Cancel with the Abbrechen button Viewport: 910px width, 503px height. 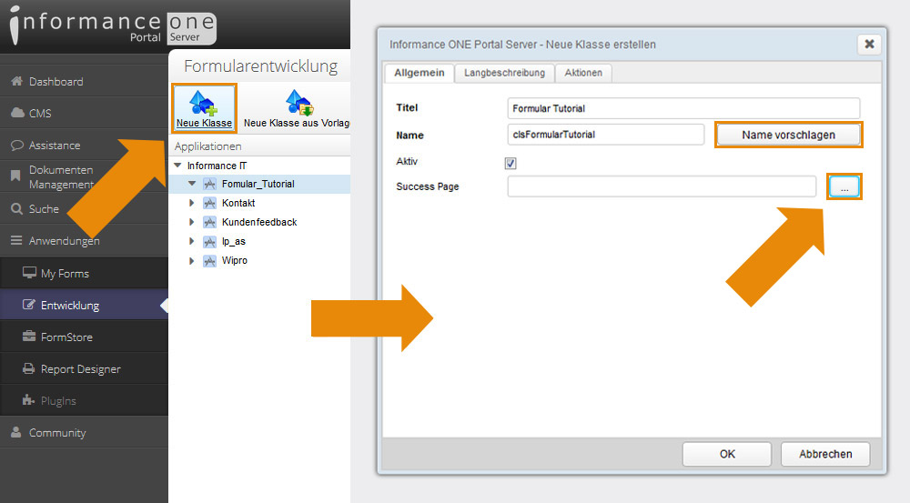point(825,454)
